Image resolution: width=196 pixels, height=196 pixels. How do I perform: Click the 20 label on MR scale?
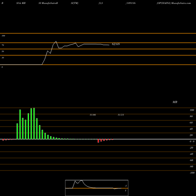point(191,135)
